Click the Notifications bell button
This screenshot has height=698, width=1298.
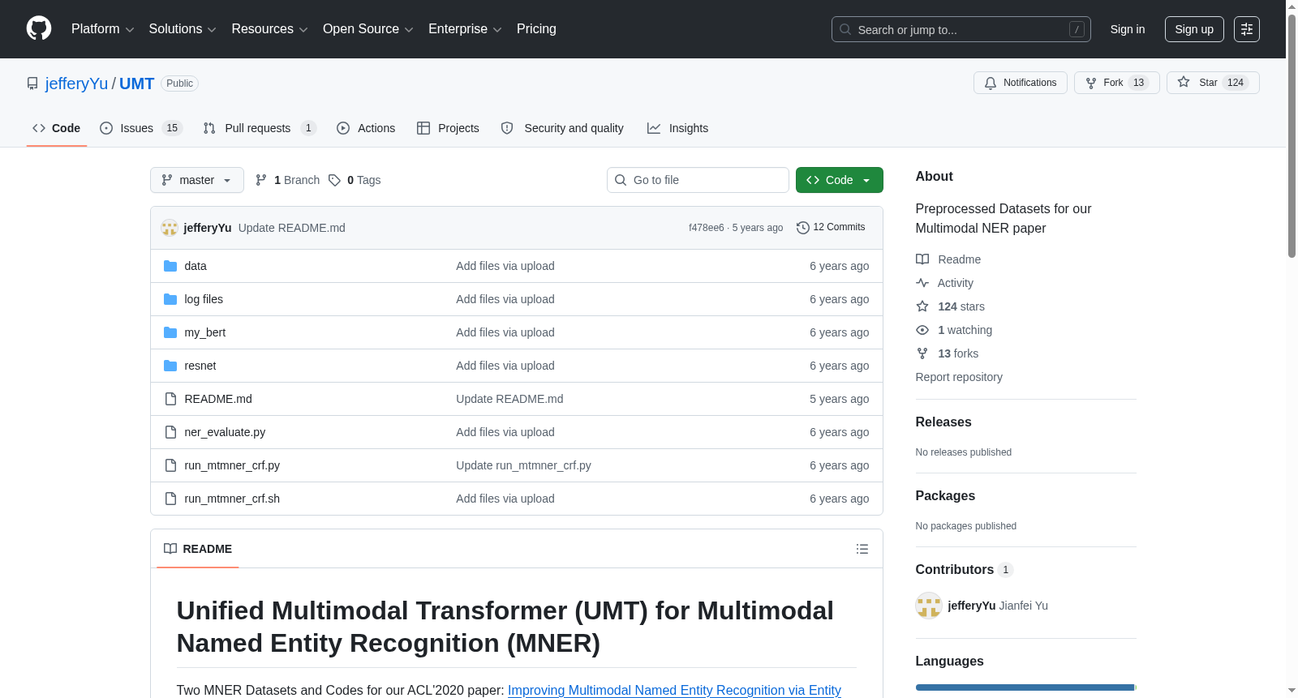point(1021,83)
